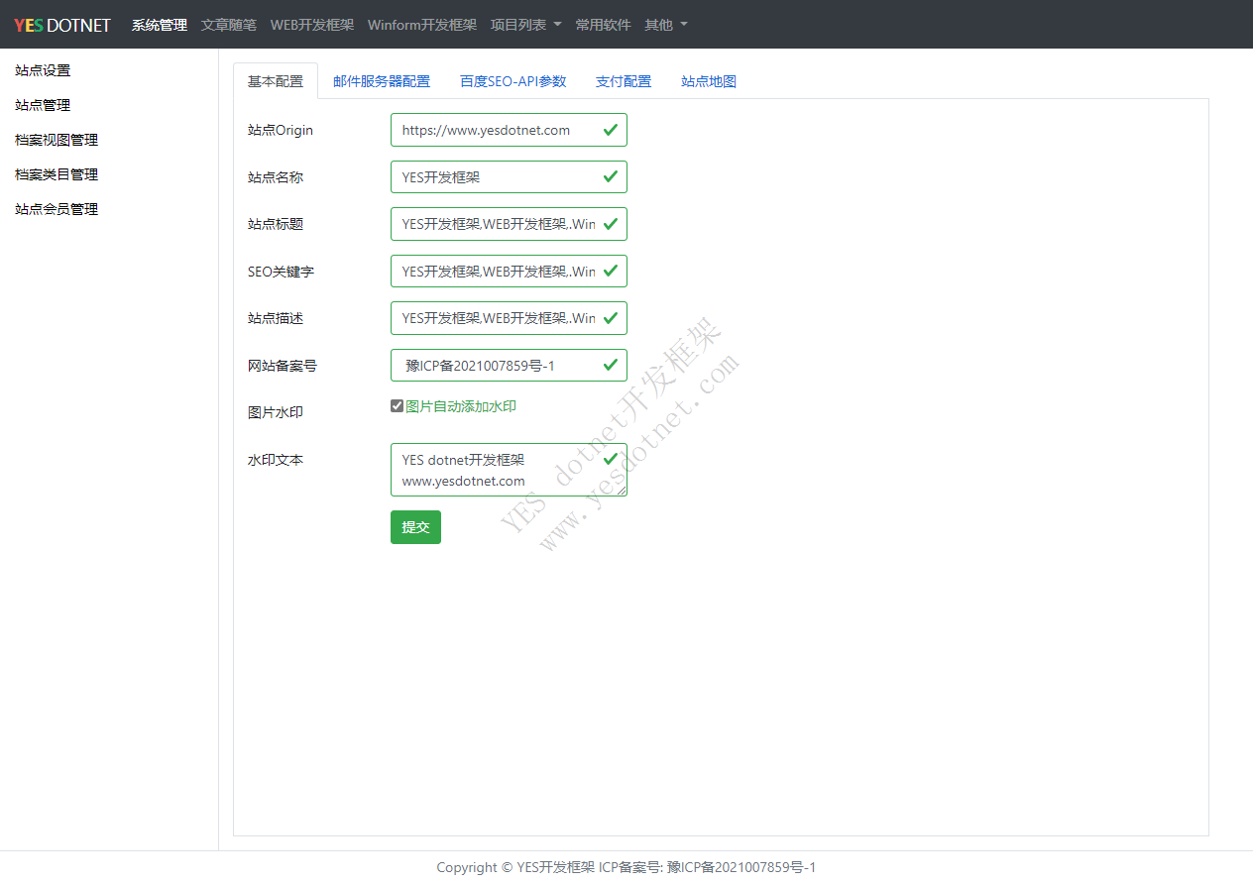
Task: Switch to 基本配置 tab
Action: click(276, 81)
